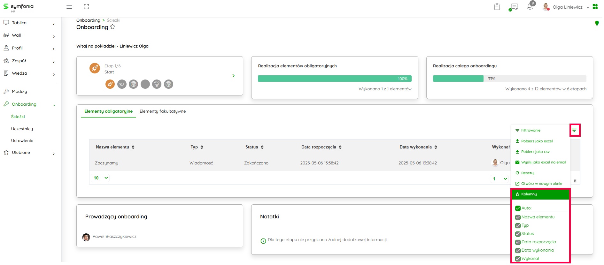Click the obligatory elements 100% progress bar
The height and width of the screenshot is (265, 604).
point(334,79)
